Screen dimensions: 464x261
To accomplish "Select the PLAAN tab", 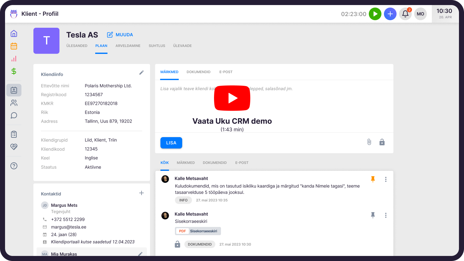I will [101, 46].
